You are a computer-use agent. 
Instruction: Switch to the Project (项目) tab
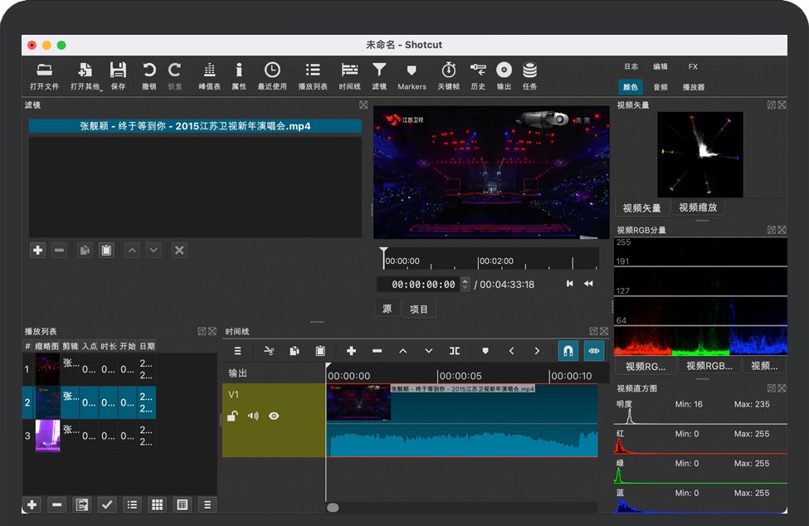pos(419,309)
